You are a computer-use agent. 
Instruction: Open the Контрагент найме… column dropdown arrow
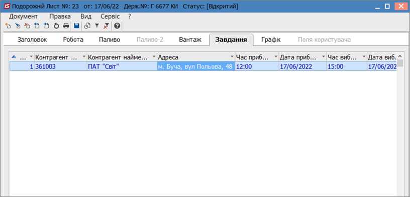[x=154, y=57]
